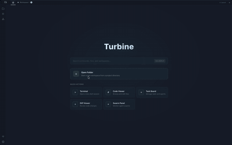Open the Layout menu
This screenshot has height=145, width=232.
pyautogui.click(x=223, y=3)
